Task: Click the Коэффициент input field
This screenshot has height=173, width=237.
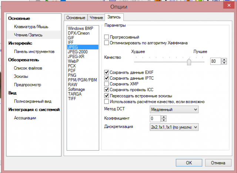Action: tap(155, 118)
